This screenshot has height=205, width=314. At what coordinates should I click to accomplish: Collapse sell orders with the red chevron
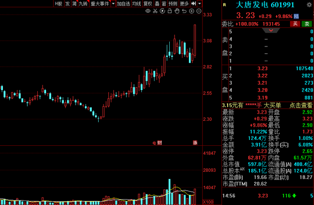pos(271,30)
